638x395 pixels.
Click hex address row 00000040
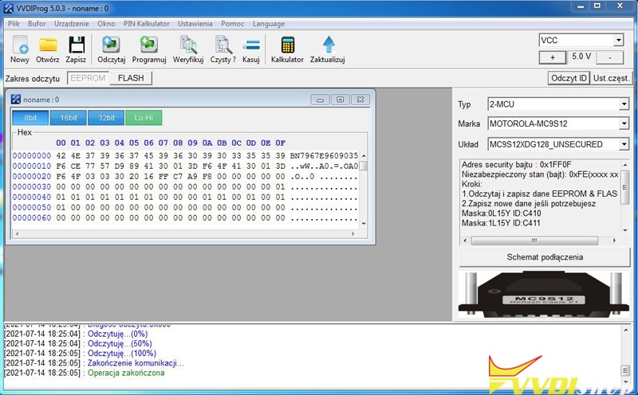(32, 197)
